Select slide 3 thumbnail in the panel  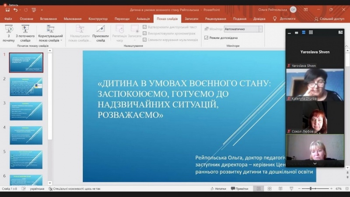(x=26, y=111)
